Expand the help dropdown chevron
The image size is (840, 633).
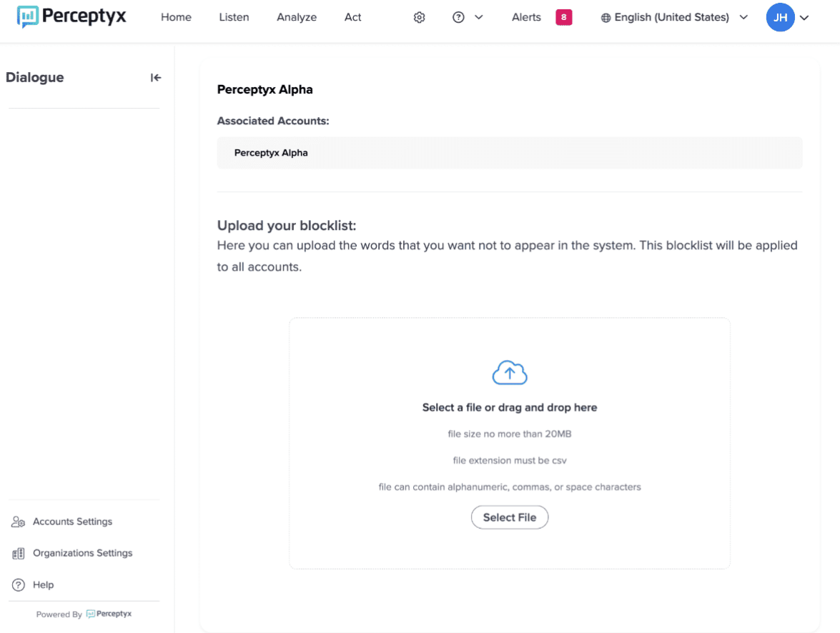tap(479, 17)
